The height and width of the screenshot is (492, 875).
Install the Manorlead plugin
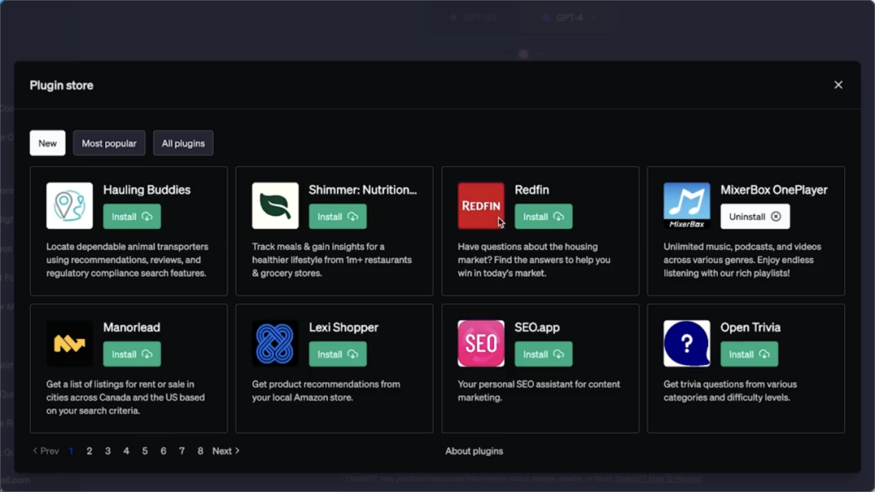click(132, 354)
